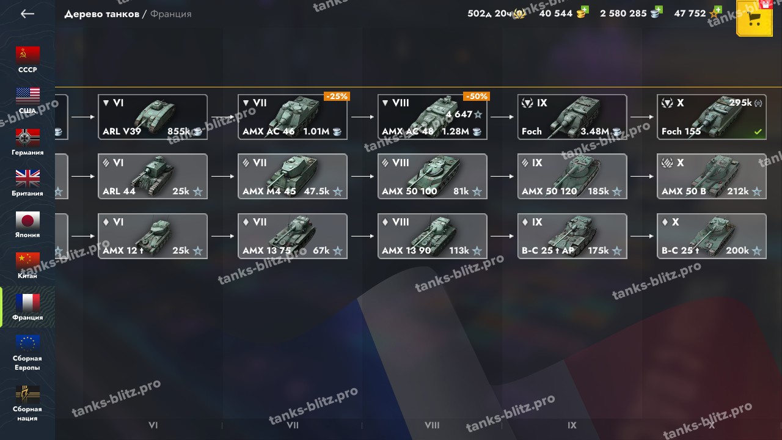This screenshot has width=782, height=440.
Task: Choose the AMX 13 90 light tank
Action: pyautogui.click(x=432, y=236)
